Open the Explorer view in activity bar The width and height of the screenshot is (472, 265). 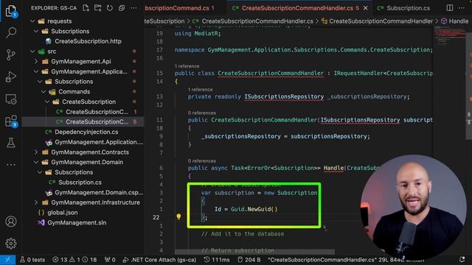click(x=11, y=11)
